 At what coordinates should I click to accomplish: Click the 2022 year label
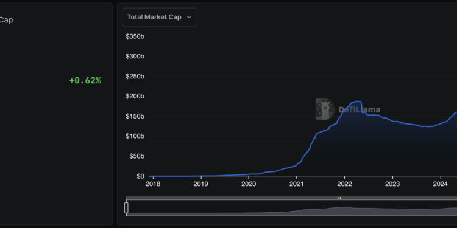coord(344,184)
